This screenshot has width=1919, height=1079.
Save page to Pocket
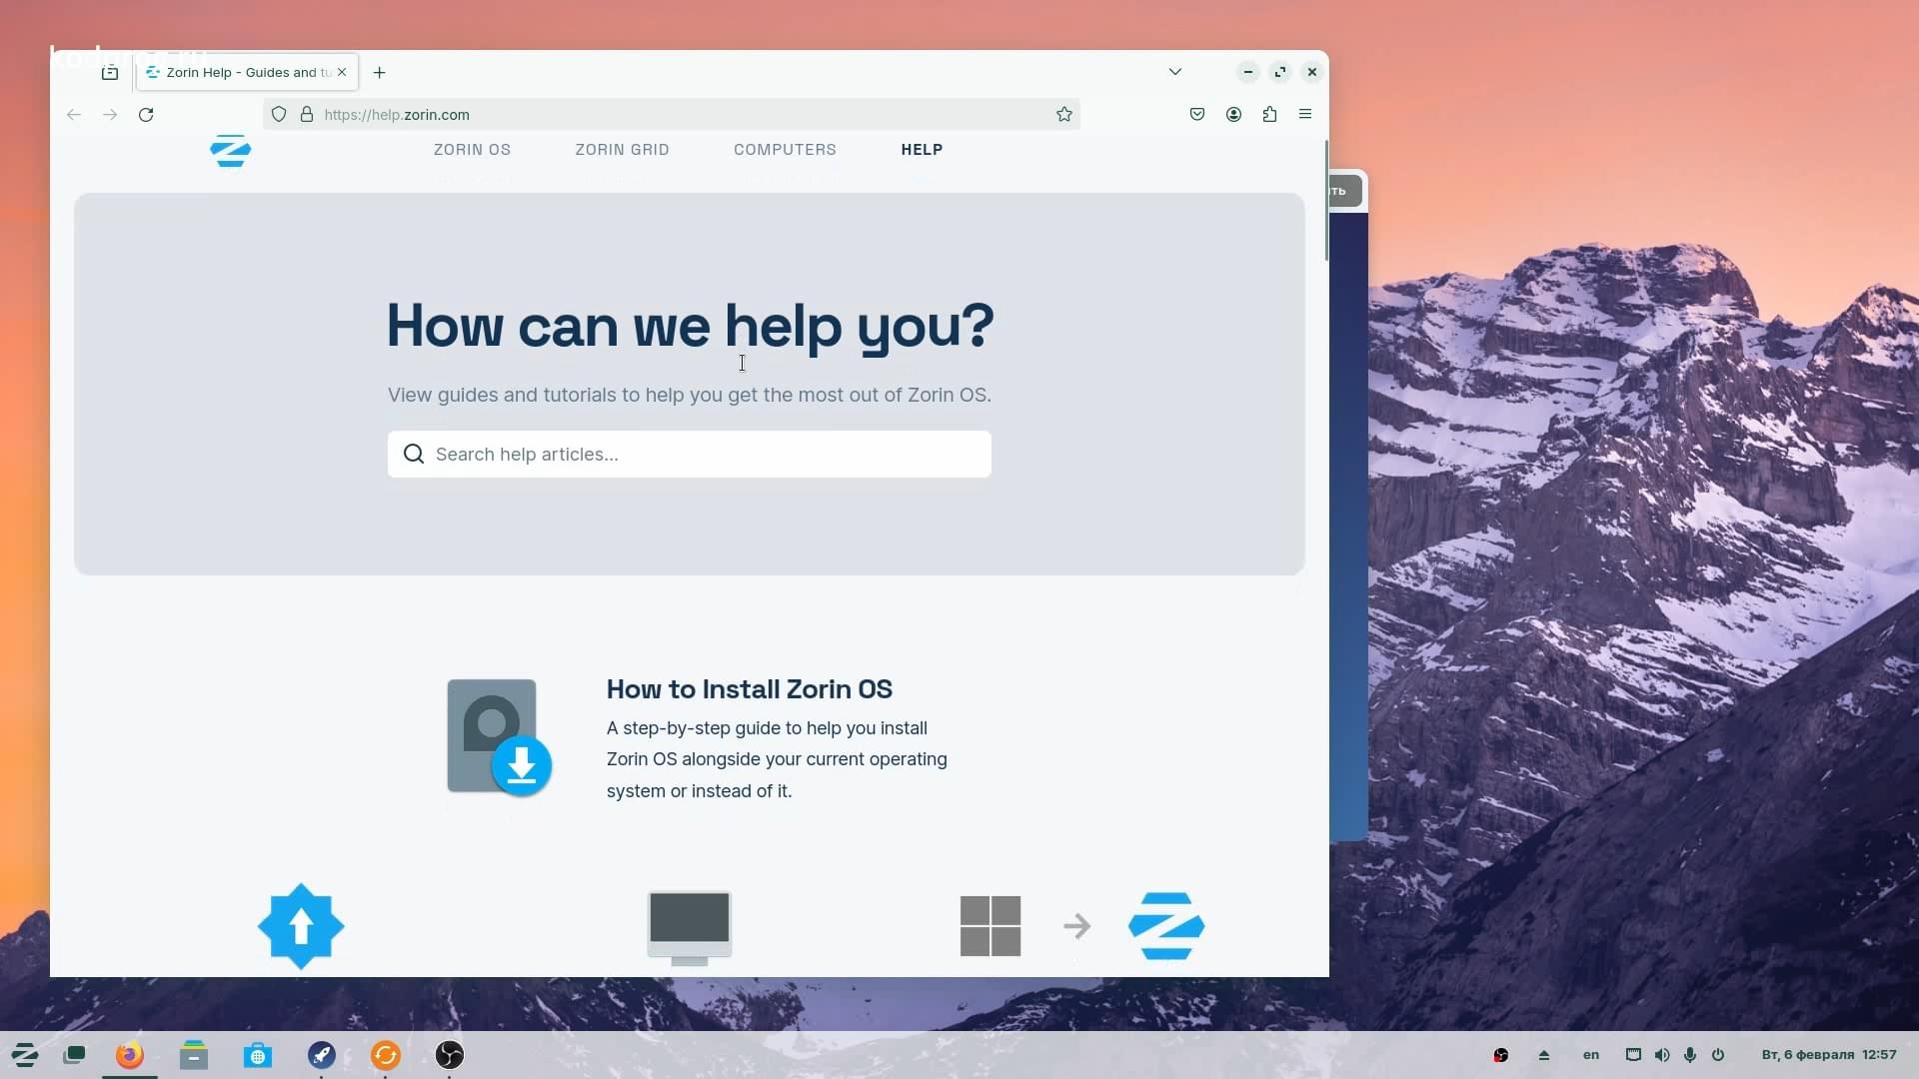1197,115
